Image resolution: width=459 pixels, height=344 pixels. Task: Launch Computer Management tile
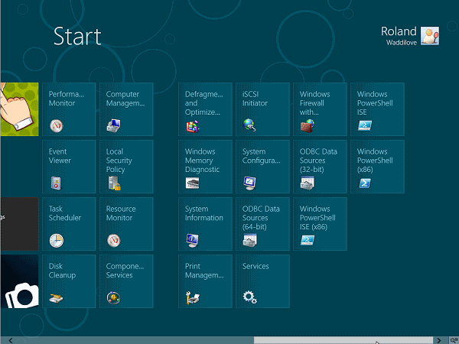click(126, 109)
